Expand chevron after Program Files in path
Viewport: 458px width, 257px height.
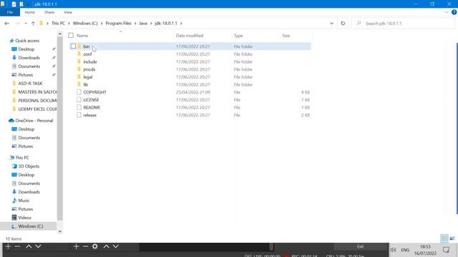[135, 24]
